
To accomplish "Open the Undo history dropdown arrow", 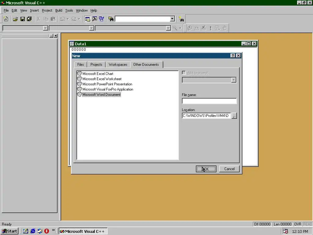I will [x=68, y=19].
